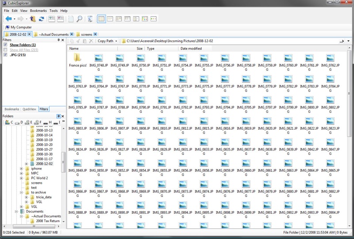Create a new file with blank page icon

pos(71,19)
